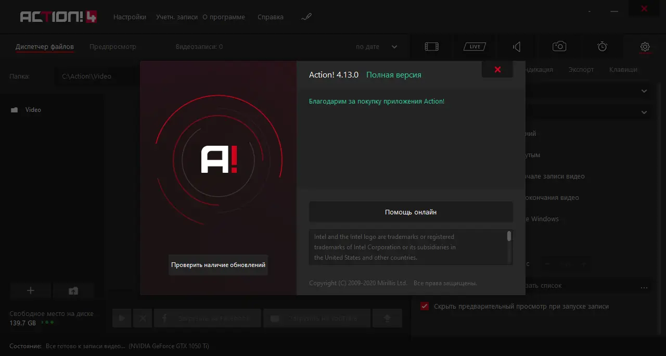This screenshot has width=666, height=356.
Task: Click the Видеозаписи: 0 counter
Action: pos(199,47)
